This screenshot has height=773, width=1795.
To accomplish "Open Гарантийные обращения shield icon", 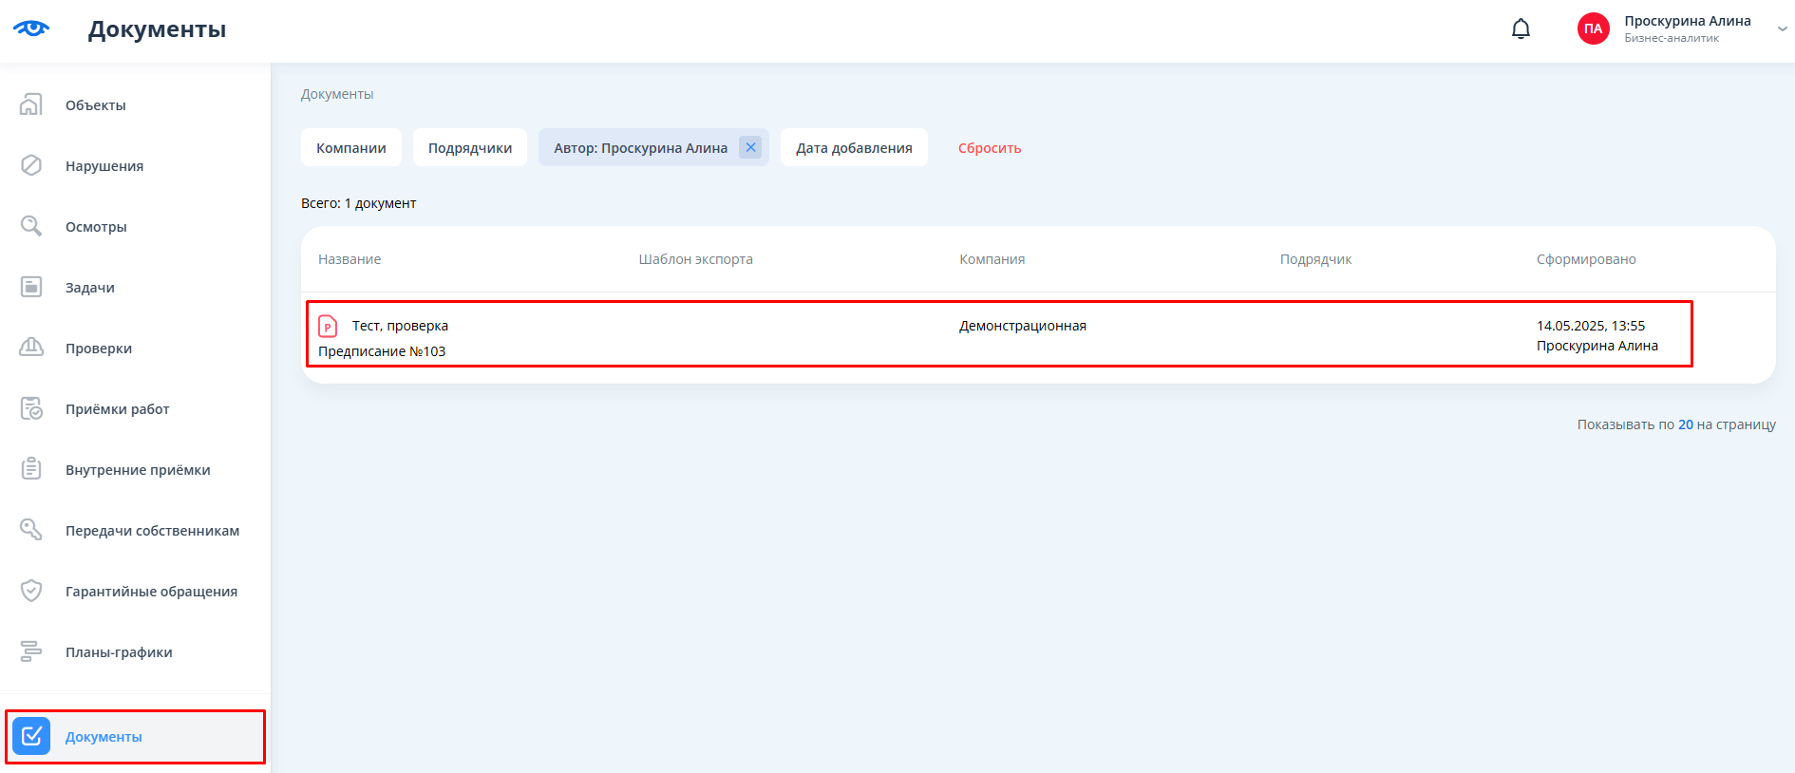I will 31,591.
